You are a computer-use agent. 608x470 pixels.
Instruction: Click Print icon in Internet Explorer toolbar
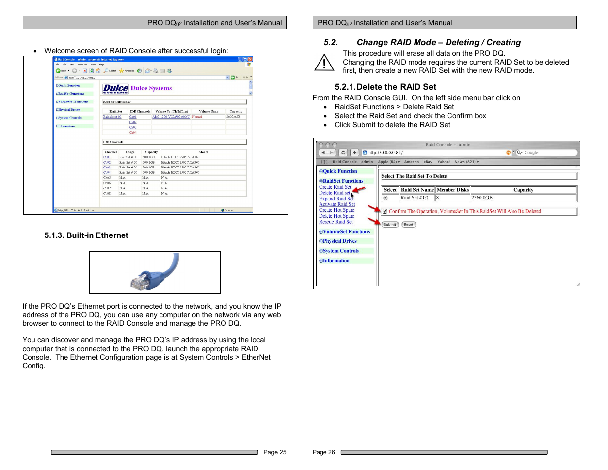(156, 71)
